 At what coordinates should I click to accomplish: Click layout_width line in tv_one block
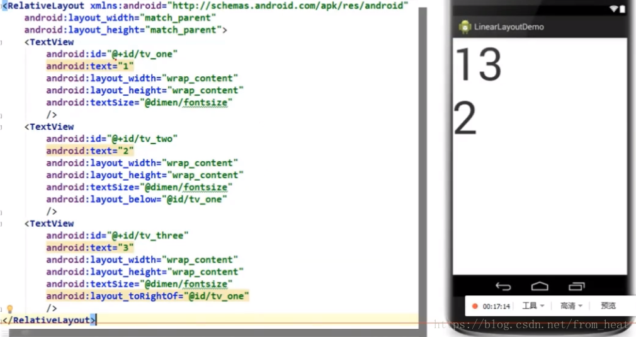[x=142, y=78]
